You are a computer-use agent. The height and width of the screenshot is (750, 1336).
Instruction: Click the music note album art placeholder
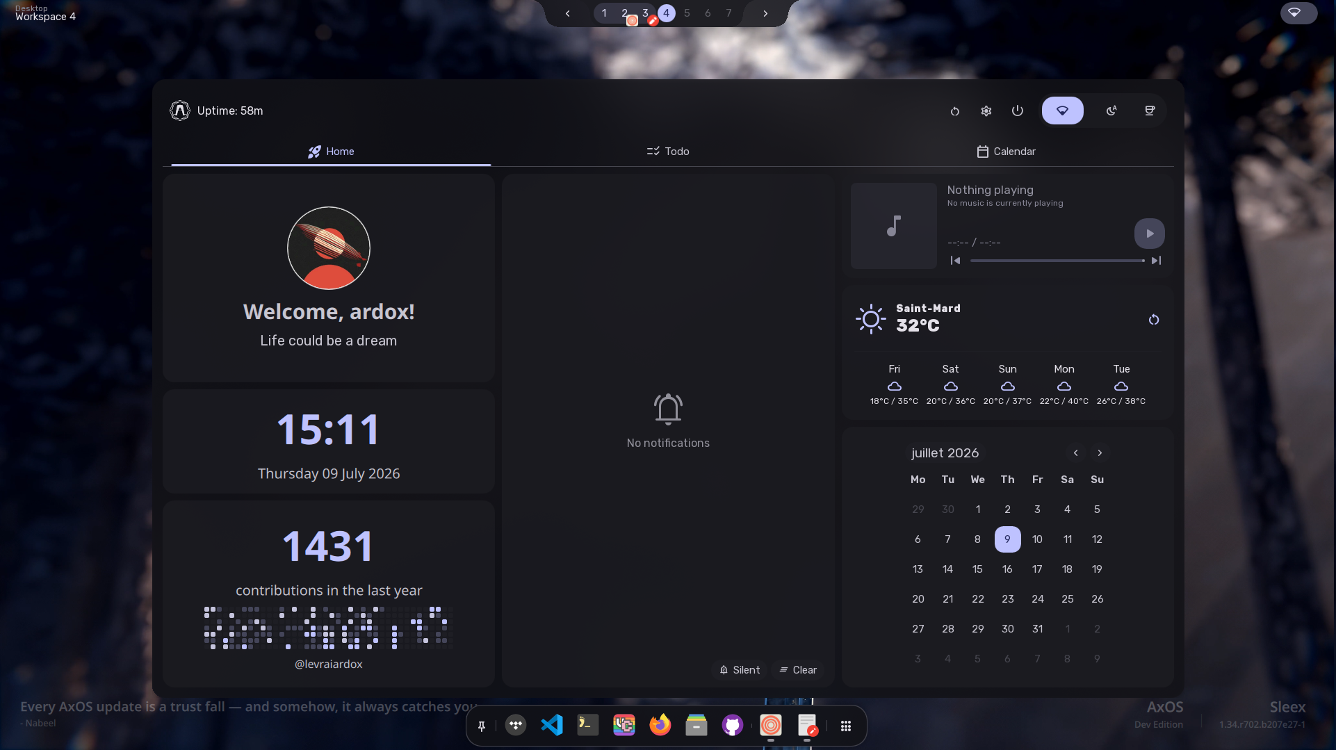tap(894, 226)
